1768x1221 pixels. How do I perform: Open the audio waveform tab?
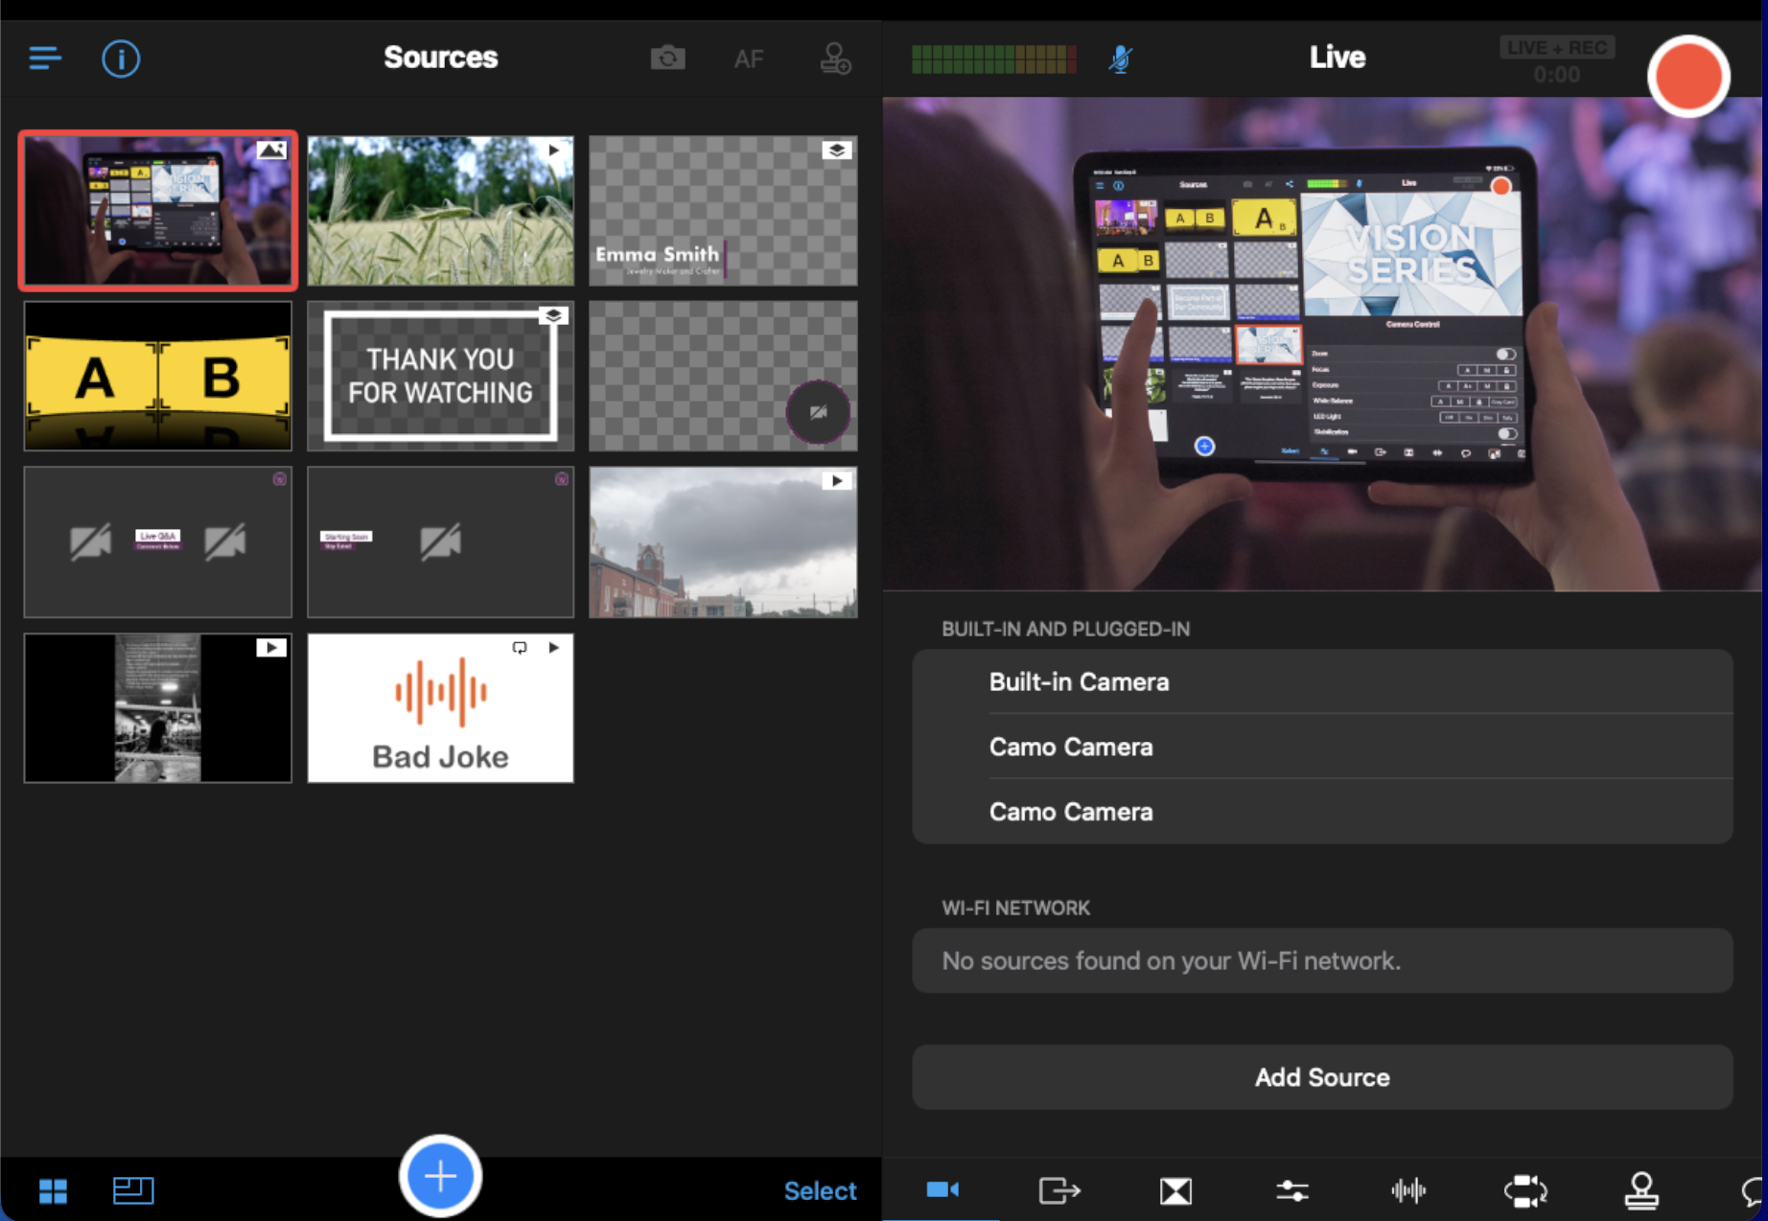click(x=1408, y=1190)
